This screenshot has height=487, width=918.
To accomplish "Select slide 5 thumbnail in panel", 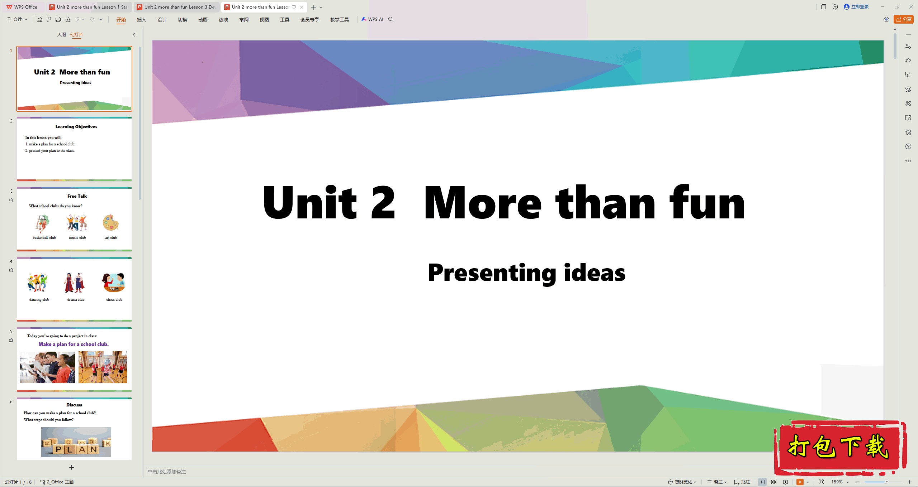I will coord(74,358).
